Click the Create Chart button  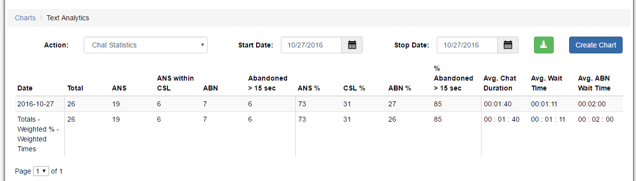point(596,45)
